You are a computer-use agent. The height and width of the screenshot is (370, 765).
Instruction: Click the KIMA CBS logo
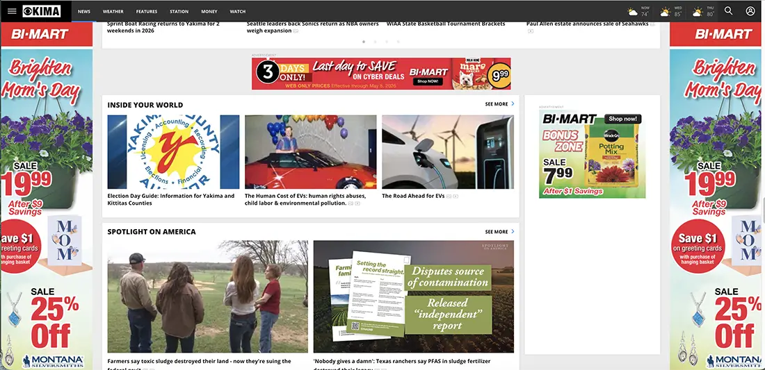pyautogui.click(x=42, y=11)
